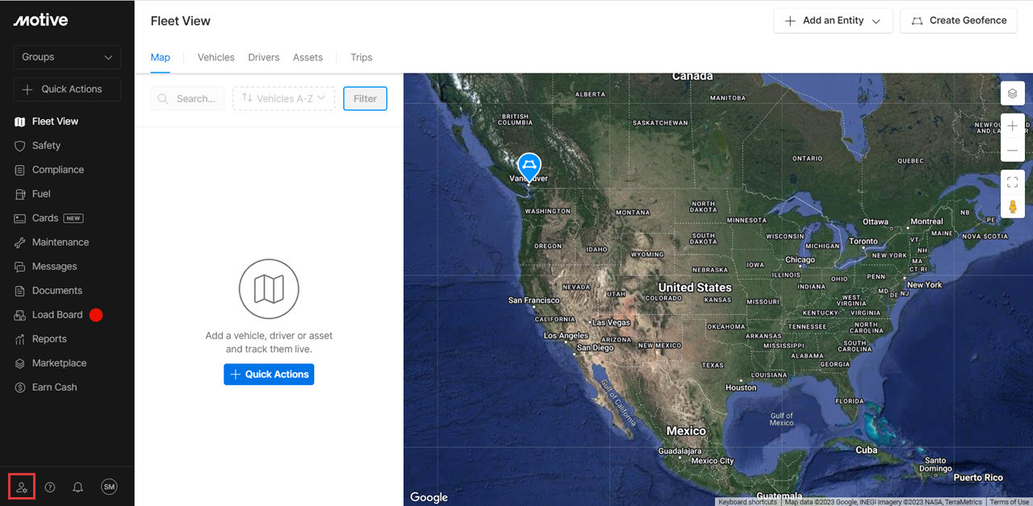The height and width of the screenshot is (506, 1033).
Task: Expand the Groups dropdown
Action: (x=67, y=57)
